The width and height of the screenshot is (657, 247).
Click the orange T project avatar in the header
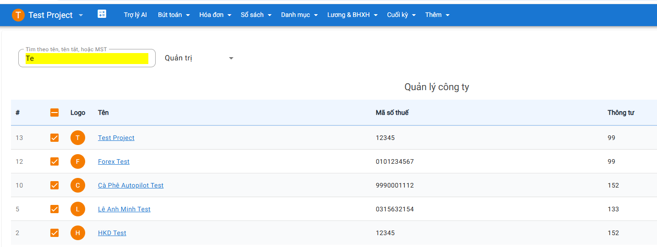[x=18, y=15]
